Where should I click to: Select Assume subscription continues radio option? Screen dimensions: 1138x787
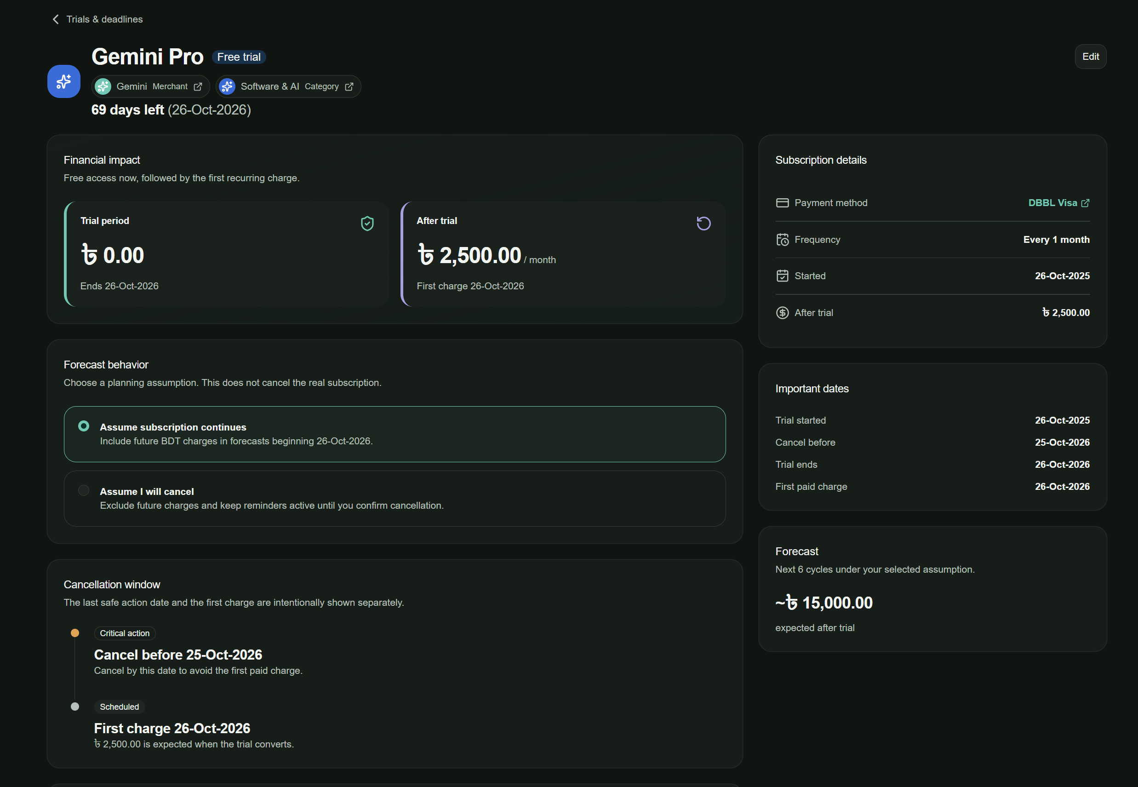395,434
